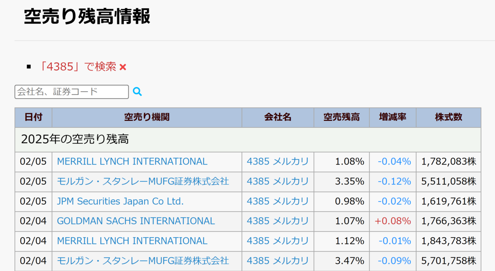Click the 2025年の空売り残高 section row
The height and width of the screenshot is (271, 495).
click(x=248, y=139)
